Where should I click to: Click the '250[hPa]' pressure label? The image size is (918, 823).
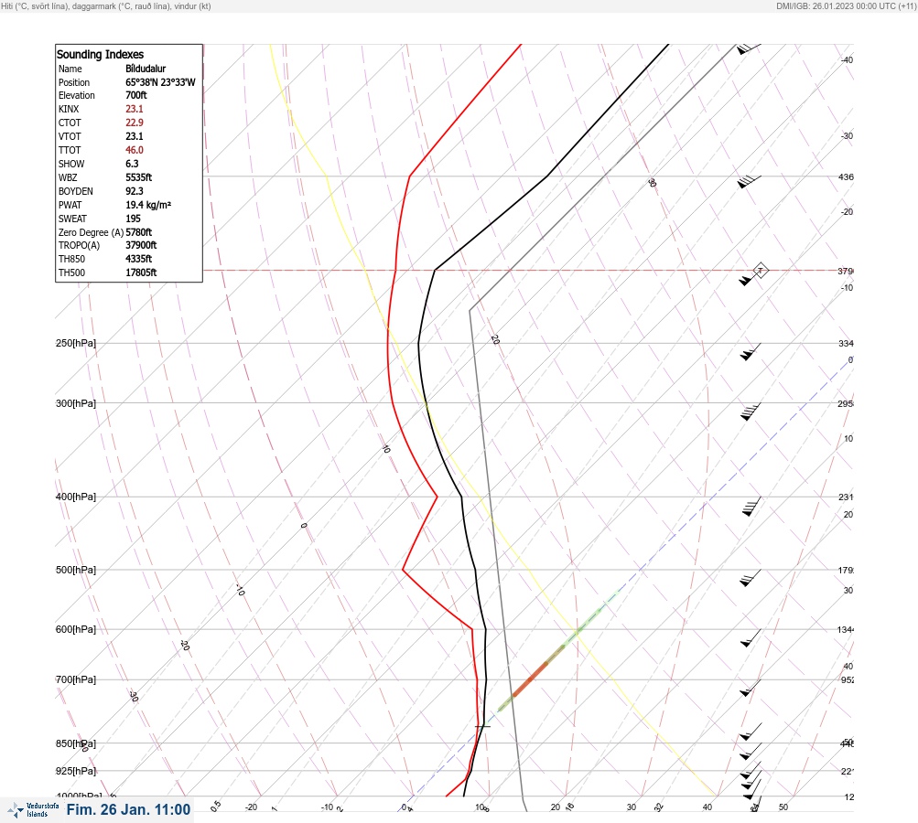point(76,343)
